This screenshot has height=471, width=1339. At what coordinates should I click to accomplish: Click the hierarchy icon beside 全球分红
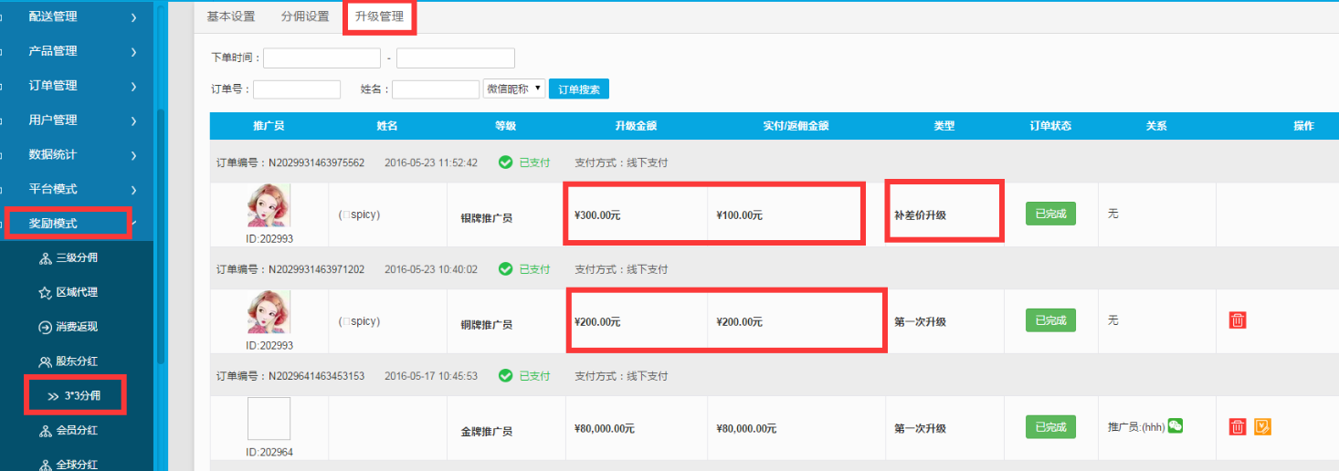pyautogui.click(x=45, y=465)
